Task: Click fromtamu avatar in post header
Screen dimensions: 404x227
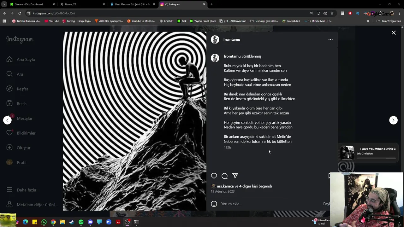Action: tap(215, 39)
